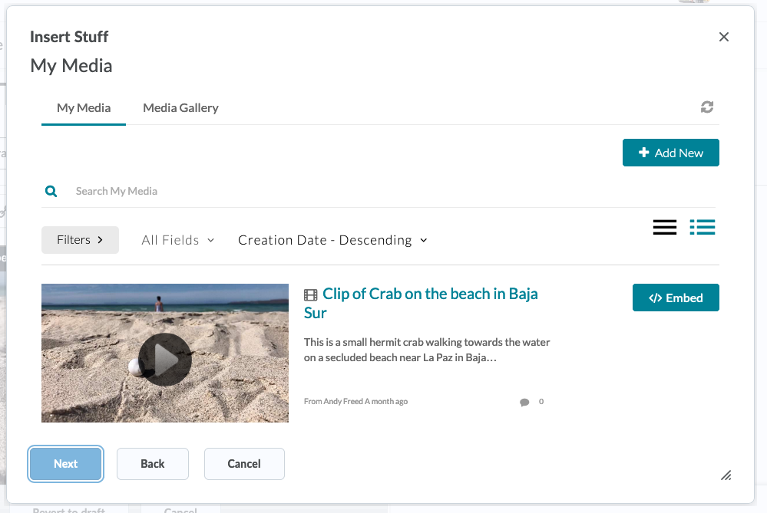Image resolution: width=767 pixels, height=513 pixels.
Task: Close the Insert Stuff dialog
Action: click(x=723, y=37)
